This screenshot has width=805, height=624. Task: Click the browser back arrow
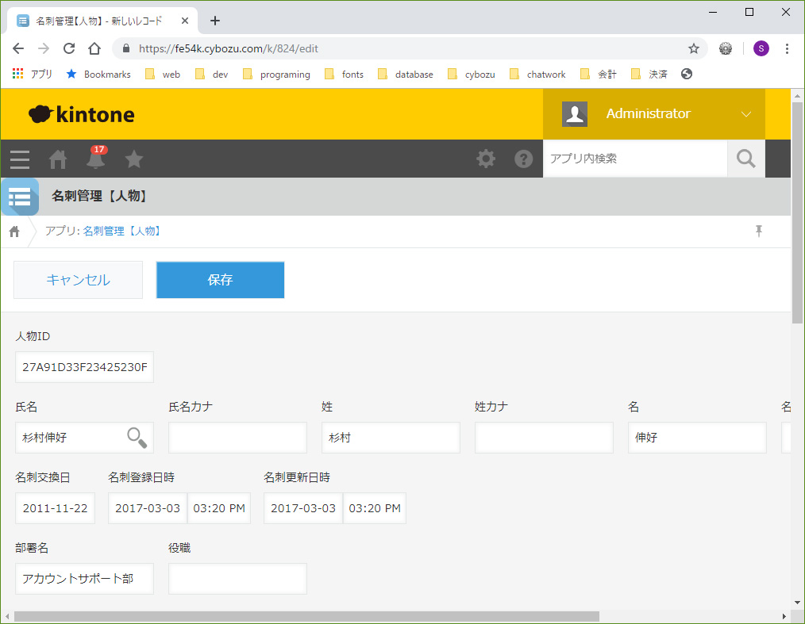pos(18,48)
